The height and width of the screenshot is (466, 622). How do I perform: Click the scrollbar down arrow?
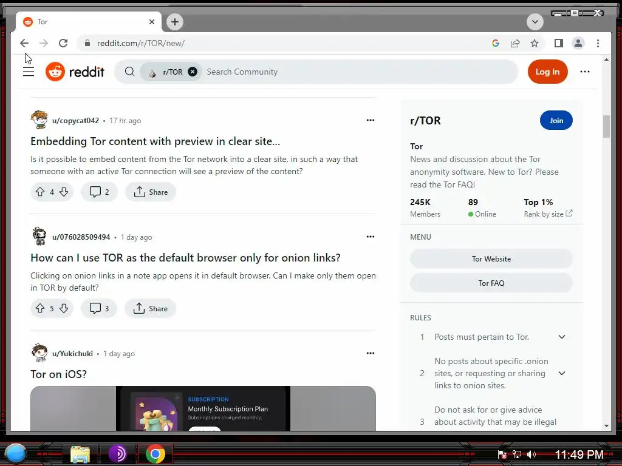click(606, 426)
